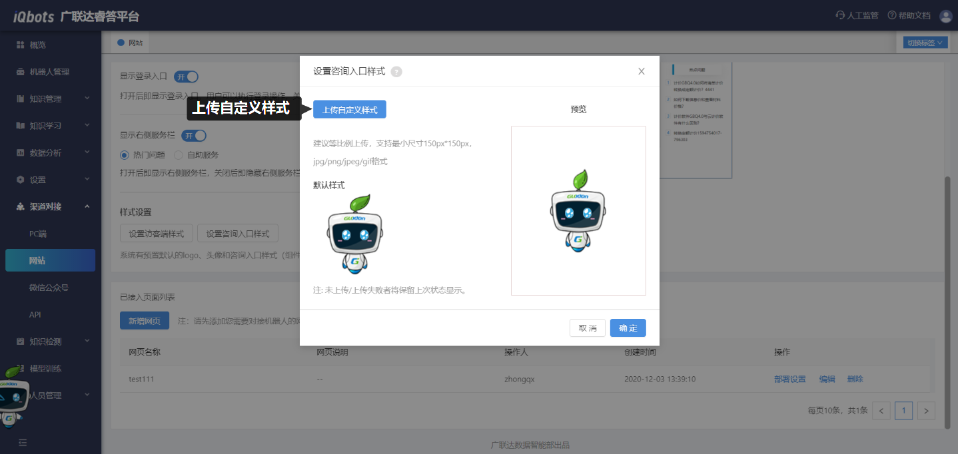958x454 pixels.
Task: Click the 上传自定义样式 button
Action: pyautogui.click(x=350, y=110)
